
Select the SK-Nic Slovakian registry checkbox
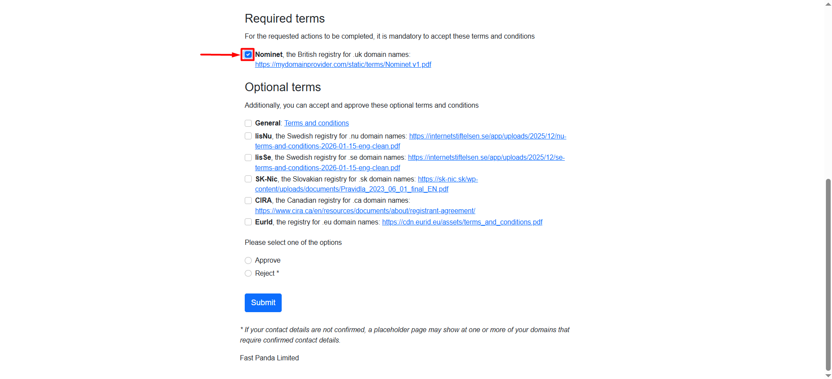pos(248,179)
